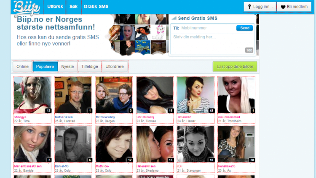Open MatsTrulsen's profile photo
Image resolution: width=316 pixels, height=178 pixels.
click(73, 95)
